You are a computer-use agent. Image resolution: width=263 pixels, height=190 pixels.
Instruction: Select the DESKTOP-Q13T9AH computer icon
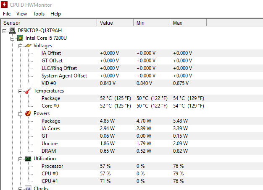coord(12,31)
